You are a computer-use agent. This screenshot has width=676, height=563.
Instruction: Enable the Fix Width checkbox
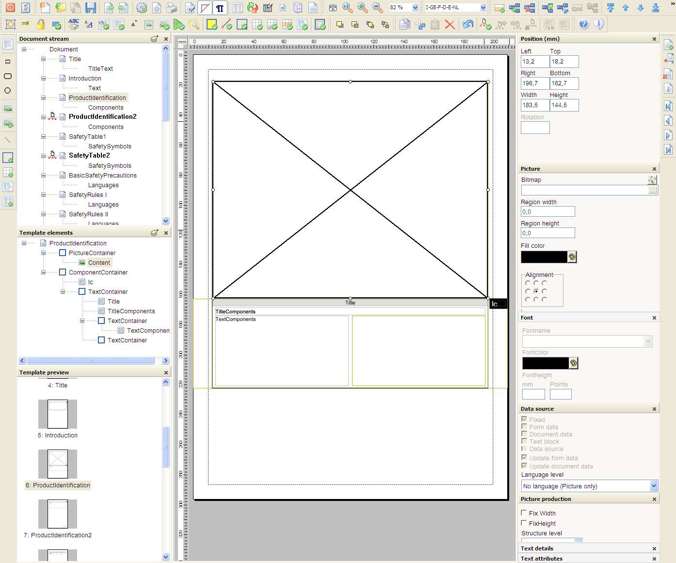pyautogui.click(x=524, y=513)
